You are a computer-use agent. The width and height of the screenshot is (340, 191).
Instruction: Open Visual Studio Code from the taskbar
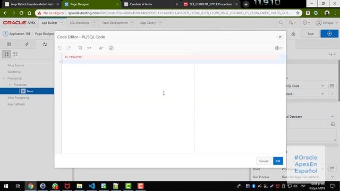(91, 186)
